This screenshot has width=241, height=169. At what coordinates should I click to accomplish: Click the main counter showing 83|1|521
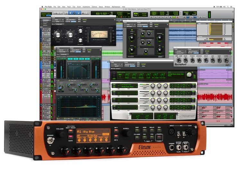pos(102,14)
